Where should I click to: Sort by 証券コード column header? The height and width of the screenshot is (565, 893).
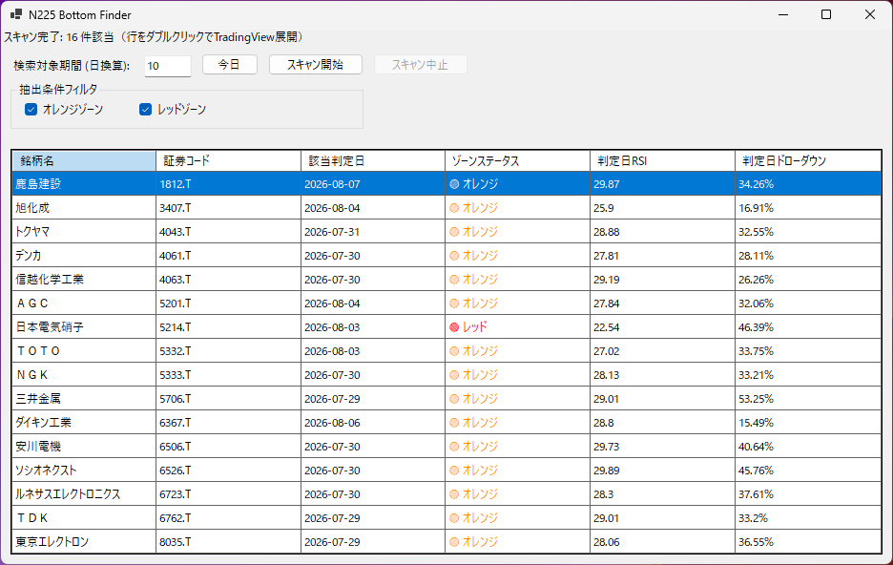click(228, 161)
